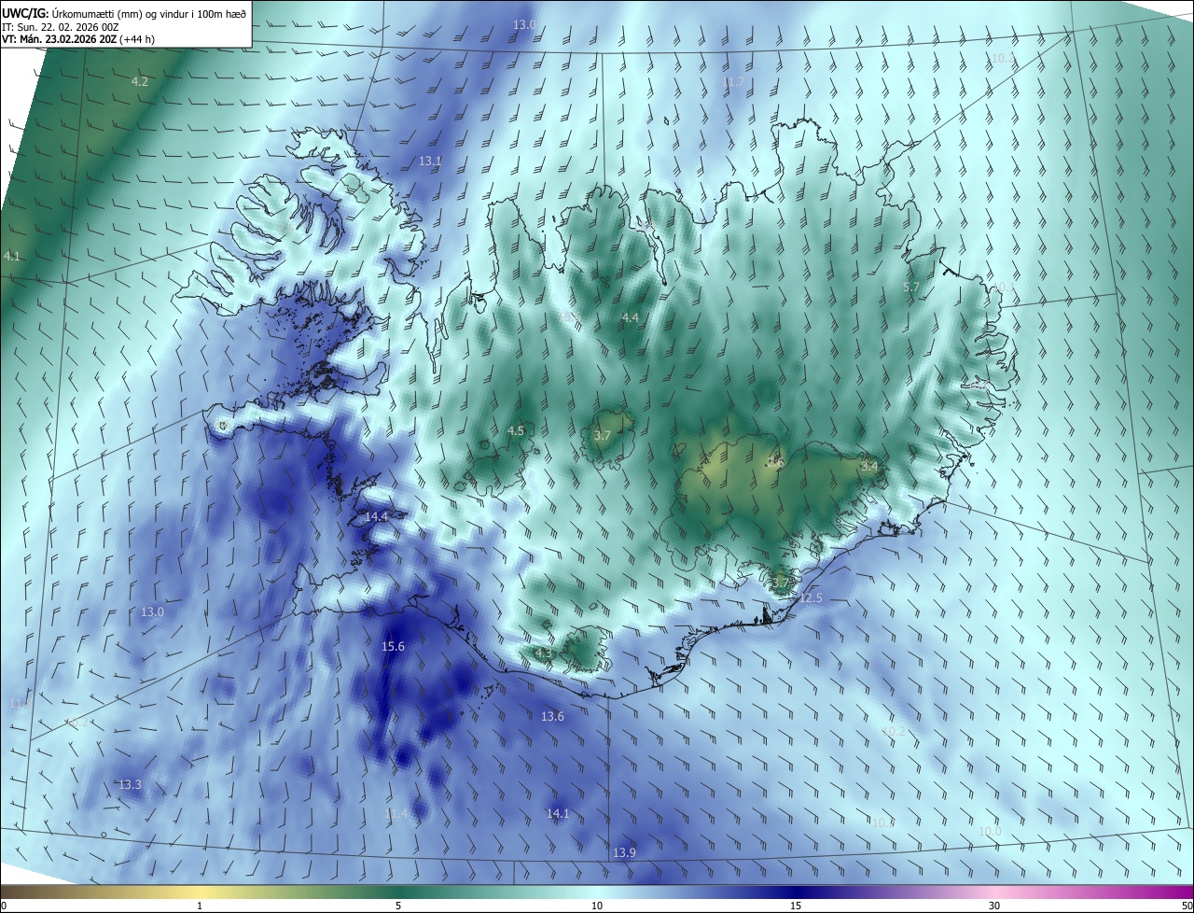Click the pink color at scale tick 30
1194x913 pixels.
[x=994, y=892]
